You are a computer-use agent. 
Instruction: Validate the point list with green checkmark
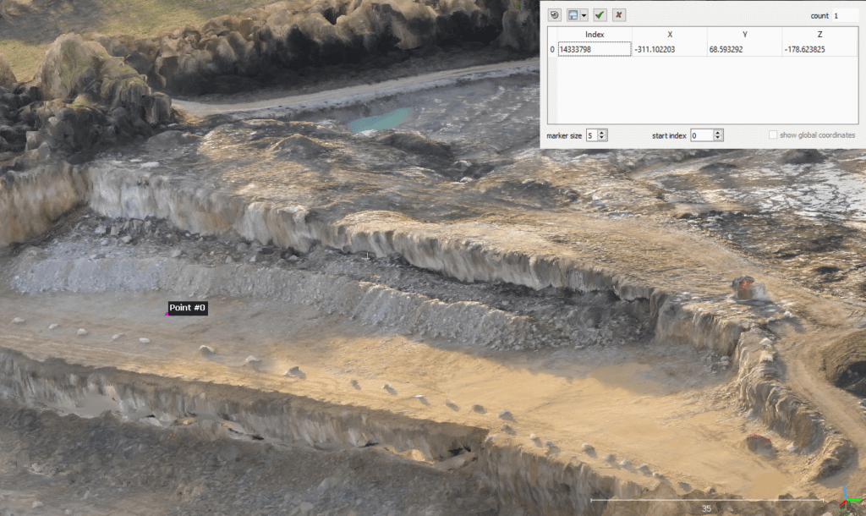(x=600, y=14)
